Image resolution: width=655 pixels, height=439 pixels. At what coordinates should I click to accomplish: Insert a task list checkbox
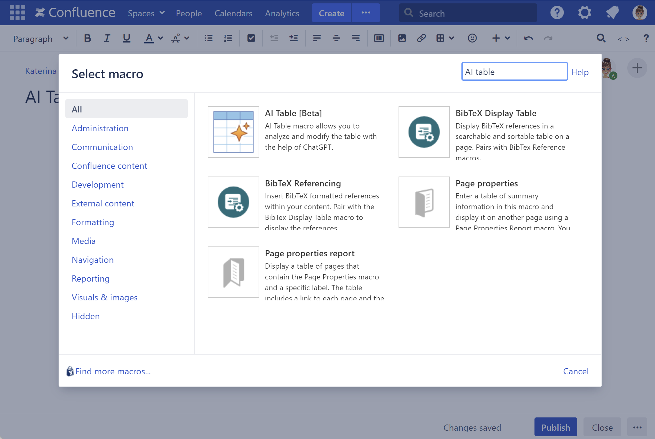(251, 38)
